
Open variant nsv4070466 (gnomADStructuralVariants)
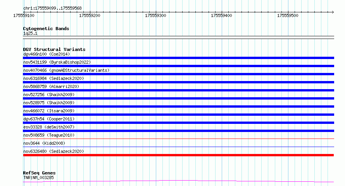(x=66, y=70)
